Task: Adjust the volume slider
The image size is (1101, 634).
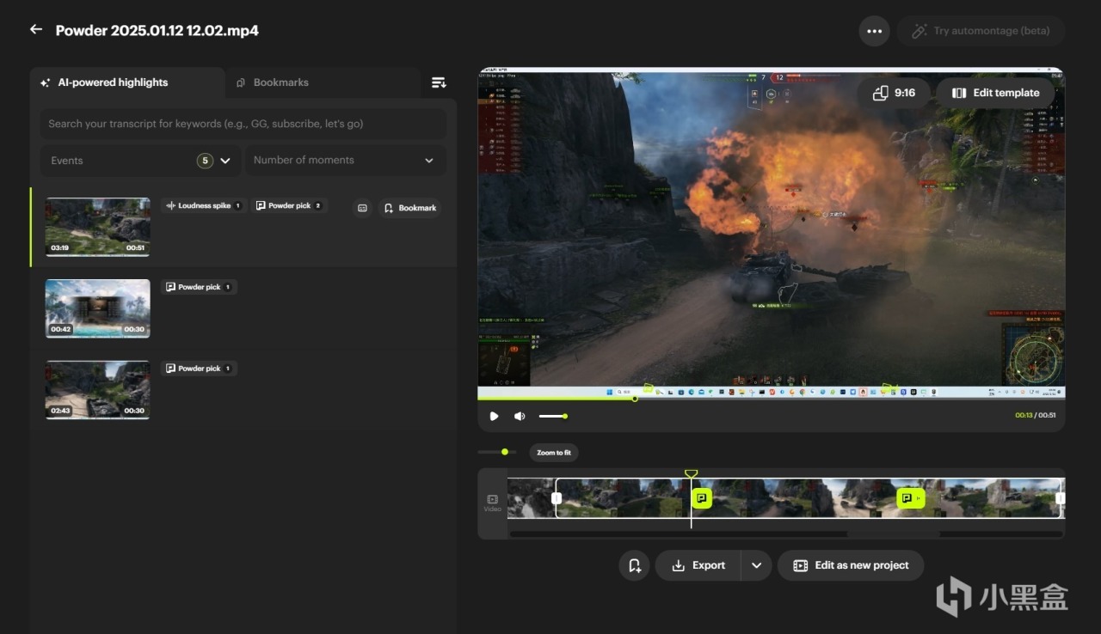Action: coord(553,416)
